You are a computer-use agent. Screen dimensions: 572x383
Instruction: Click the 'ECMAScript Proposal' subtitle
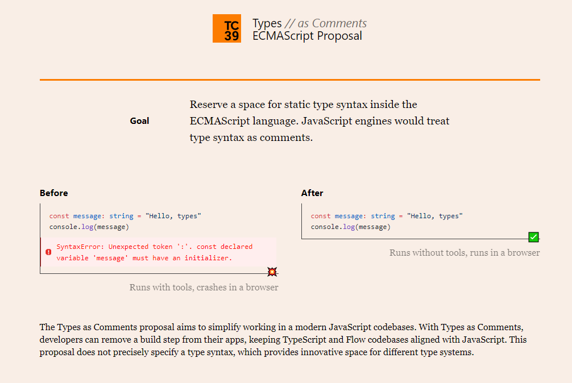(x=307, y=36)
